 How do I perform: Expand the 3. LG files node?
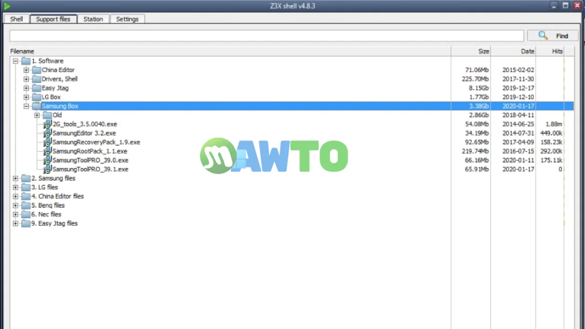tap(16, 187)
